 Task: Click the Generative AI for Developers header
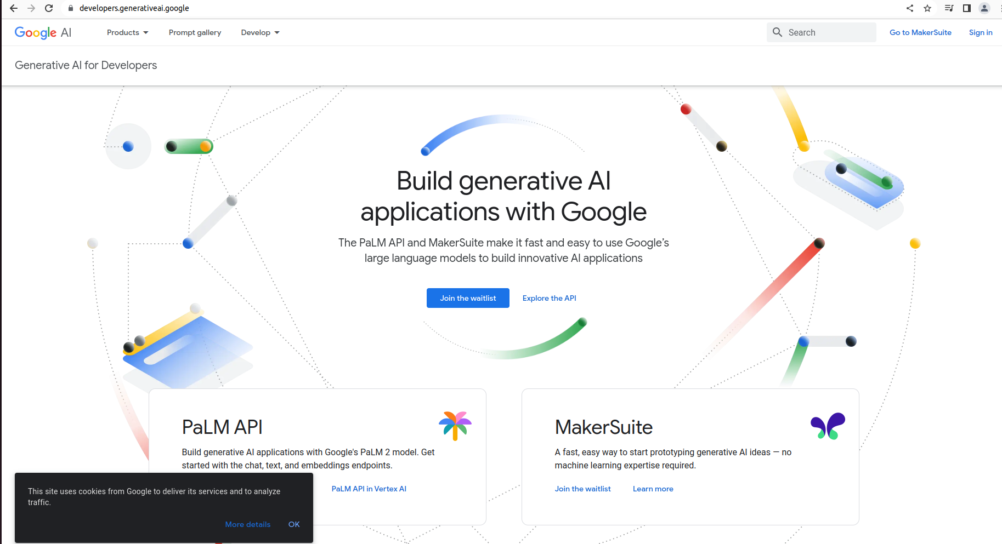(x=86, y=65)
